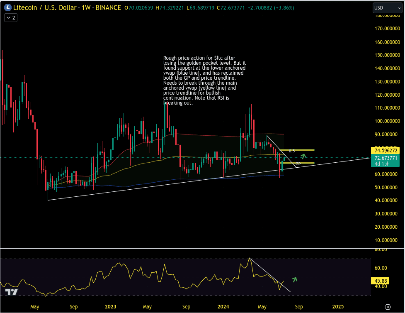Viewport: 405px width, 313px height.
Task: Select the green arrow in the RSI pane
Action: 295,279
